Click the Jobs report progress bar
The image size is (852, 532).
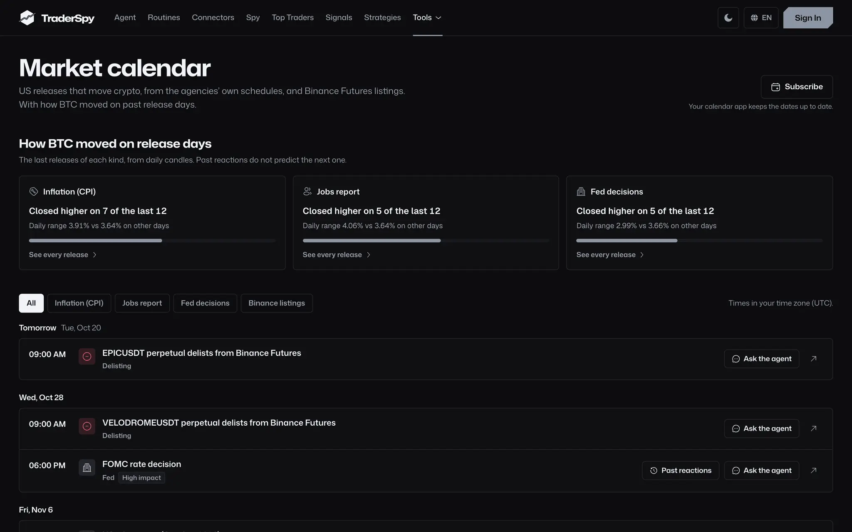pyautogui.click(x=426, y=241)
